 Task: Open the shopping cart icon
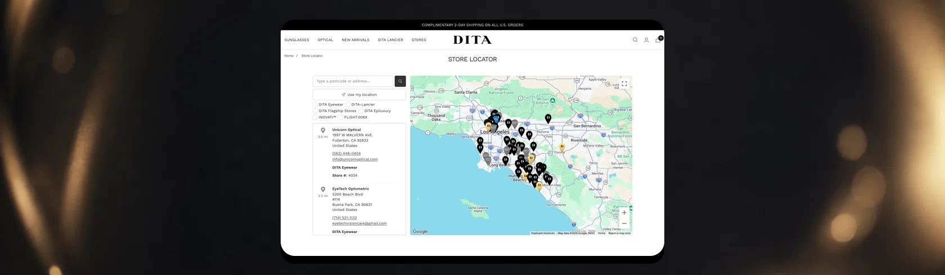(x=658, y=40)
